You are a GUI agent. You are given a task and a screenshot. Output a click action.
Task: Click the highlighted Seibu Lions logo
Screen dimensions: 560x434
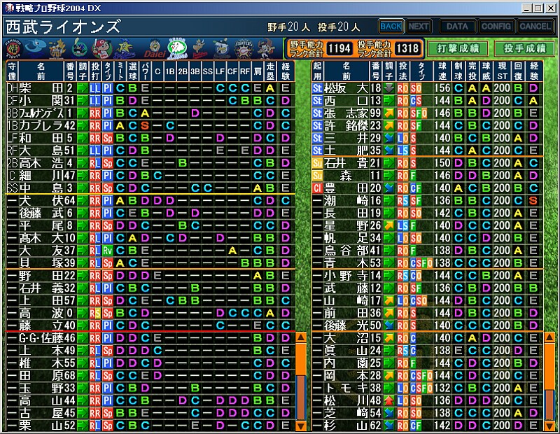click(178, 49)
